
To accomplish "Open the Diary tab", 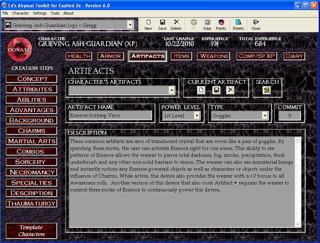I will click(294, 56).
